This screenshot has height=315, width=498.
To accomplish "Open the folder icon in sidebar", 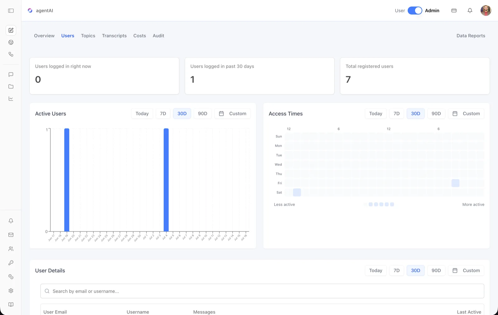I will coord(11,86).
